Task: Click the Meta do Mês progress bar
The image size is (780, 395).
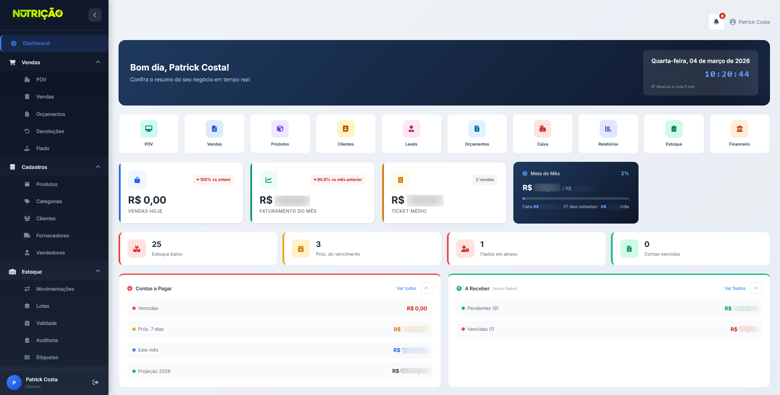Action: 576,199
